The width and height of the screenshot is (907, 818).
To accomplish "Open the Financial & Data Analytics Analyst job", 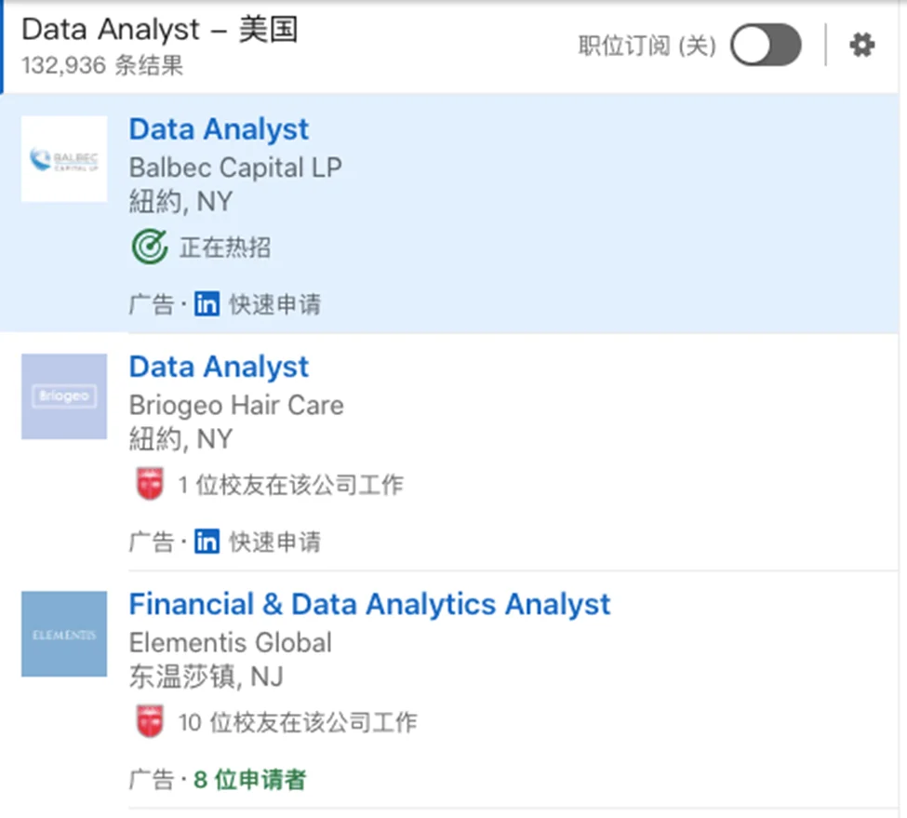I will (x=369, y=604).
